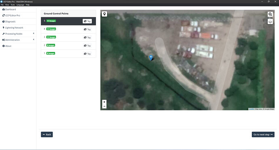Open the map layers switcher

click(270, 21)
